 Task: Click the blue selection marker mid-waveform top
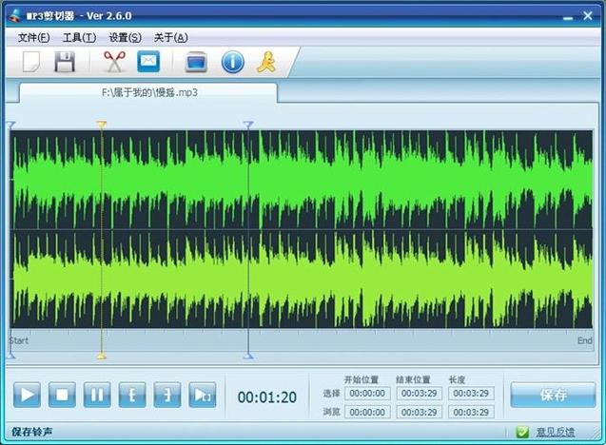click(x=248, y=125)
